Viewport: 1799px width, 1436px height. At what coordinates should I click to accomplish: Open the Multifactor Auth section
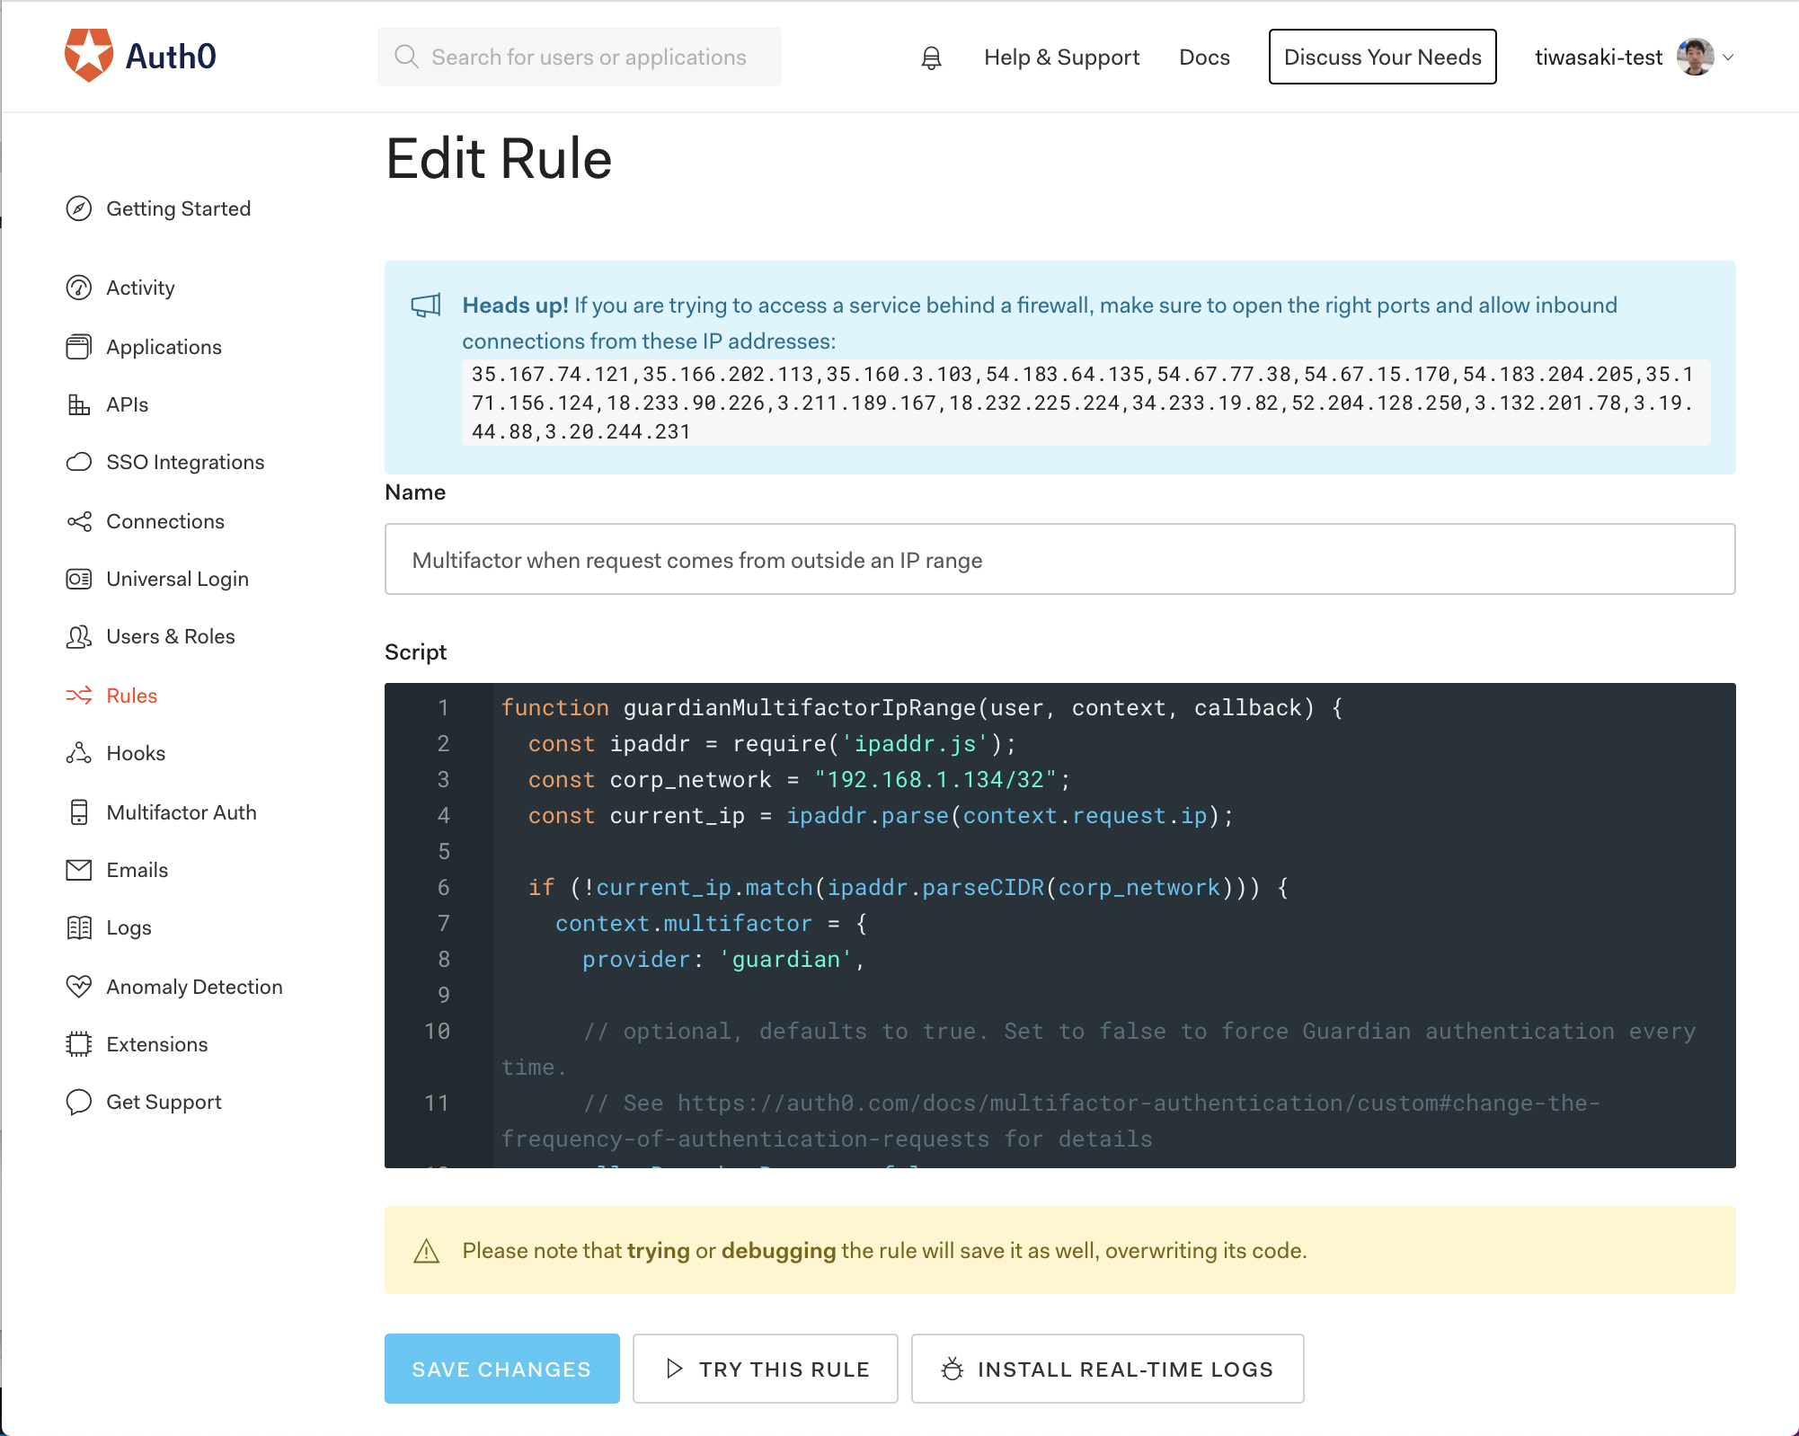(182, 812)
